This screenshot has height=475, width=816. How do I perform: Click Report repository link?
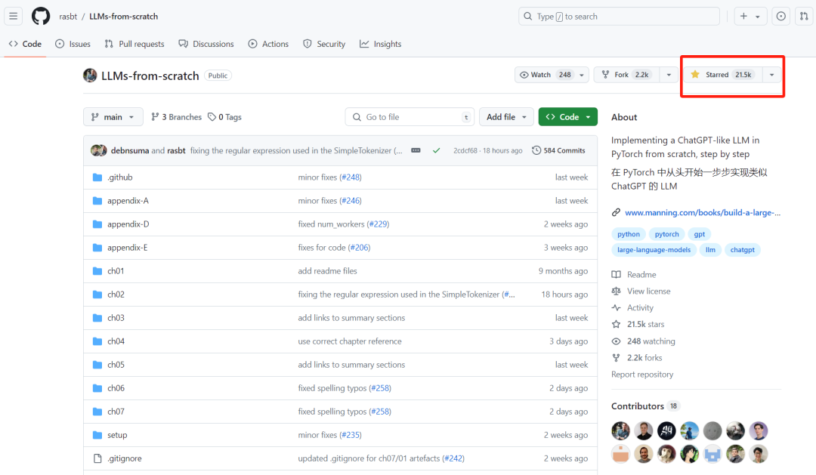[x=642, y=375]
